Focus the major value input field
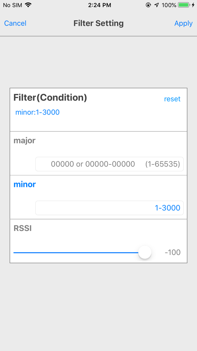 pos(110,164)
